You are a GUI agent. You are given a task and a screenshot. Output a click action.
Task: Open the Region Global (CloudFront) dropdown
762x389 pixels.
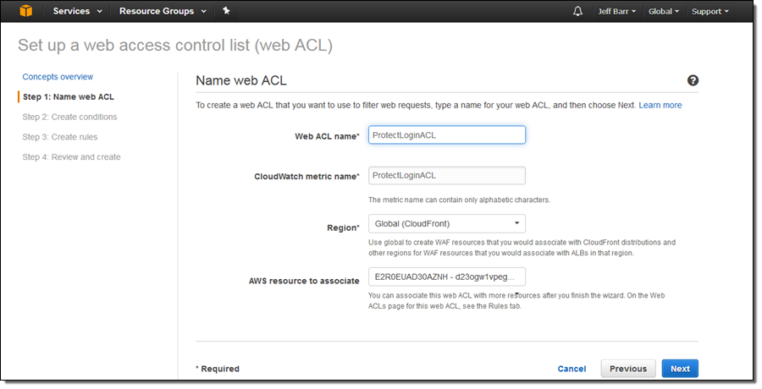pyautogui.click(x=447, y=223)
